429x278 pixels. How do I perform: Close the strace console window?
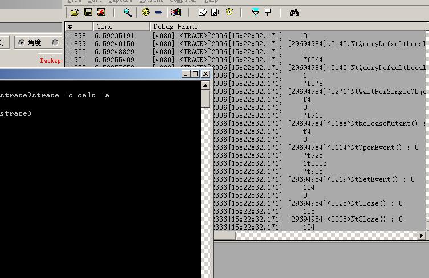[x=206, y=74]
